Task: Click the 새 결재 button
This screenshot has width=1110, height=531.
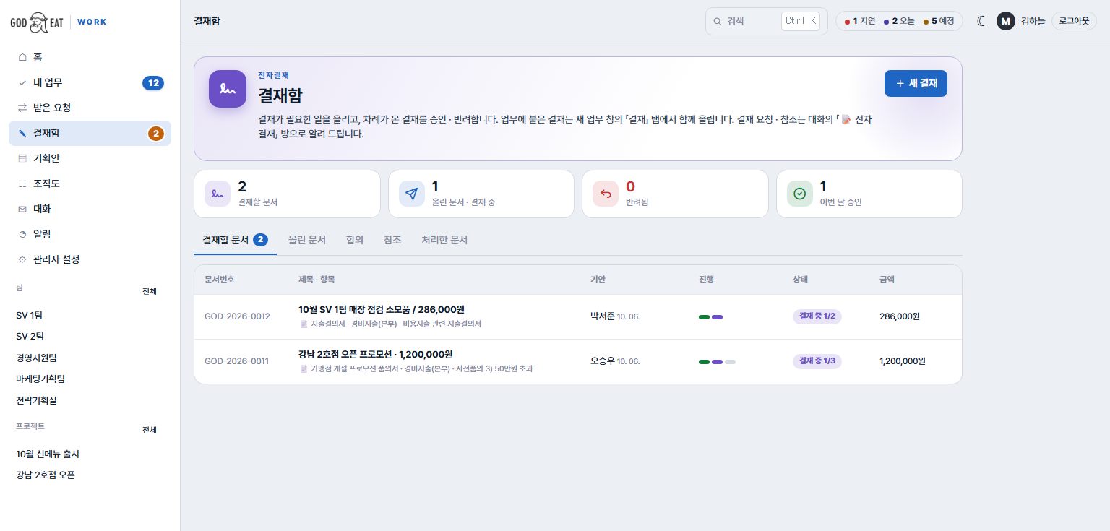Action: [916, 83]
